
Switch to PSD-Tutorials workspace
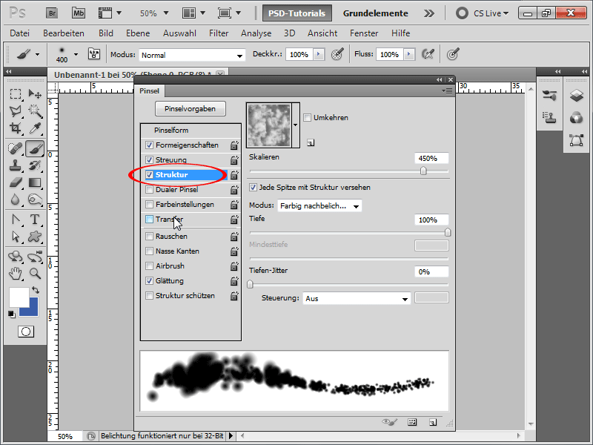(297, 13)
